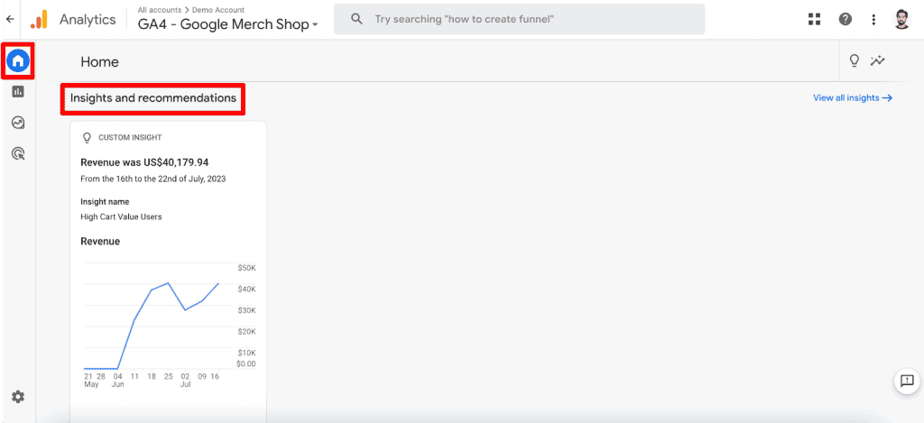Click the search field 'Try searching how to create funnel'
This screenshot has width=924, height=423.
519,19
